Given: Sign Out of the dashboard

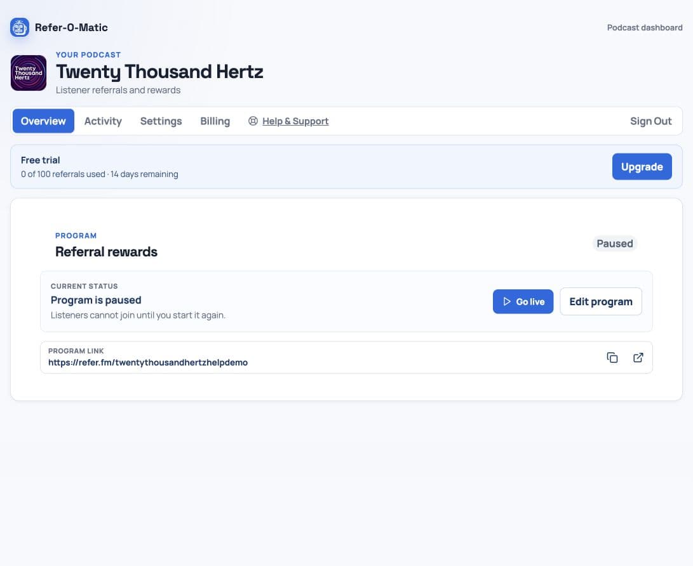Looking at the screenshot, I should (650, 121).
